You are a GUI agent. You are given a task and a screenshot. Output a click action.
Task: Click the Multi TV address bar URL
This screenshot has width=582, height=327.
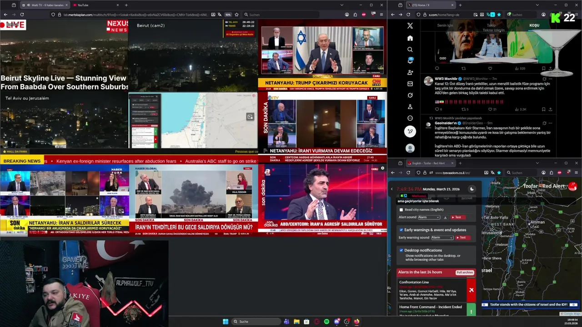(135, 15)
